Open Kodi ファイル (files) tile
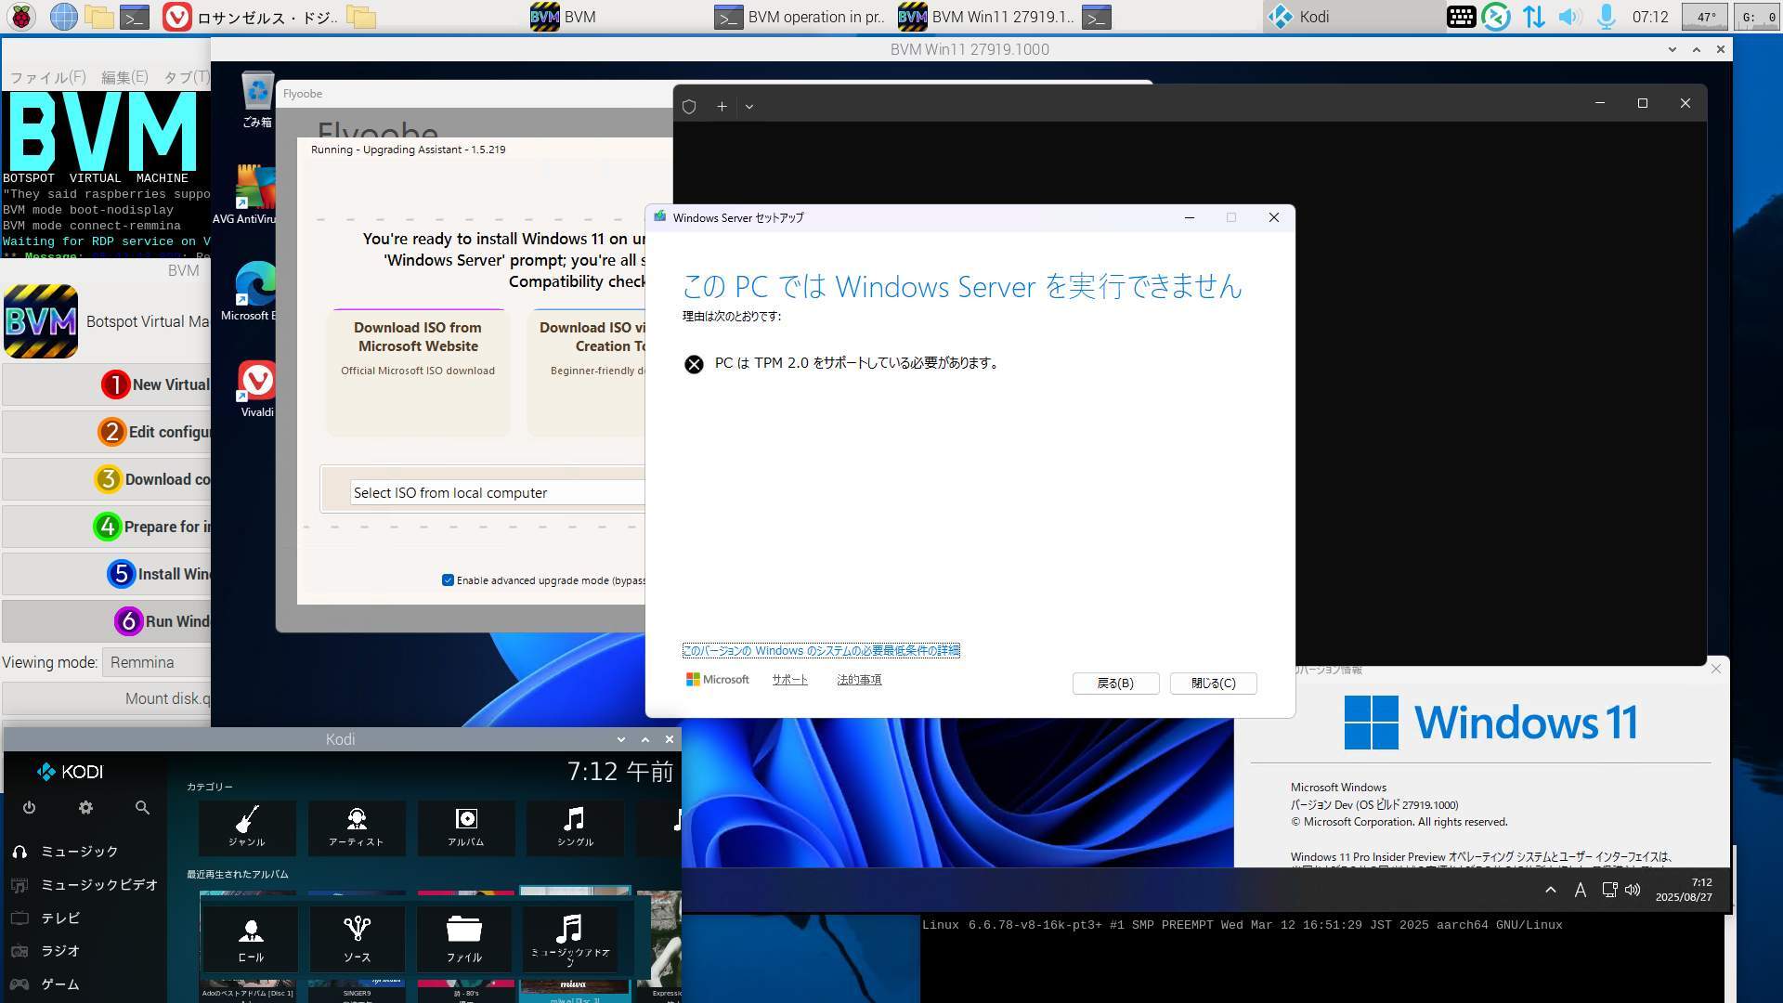This screenshot has width=1783, height=1003. click(464, 936)
